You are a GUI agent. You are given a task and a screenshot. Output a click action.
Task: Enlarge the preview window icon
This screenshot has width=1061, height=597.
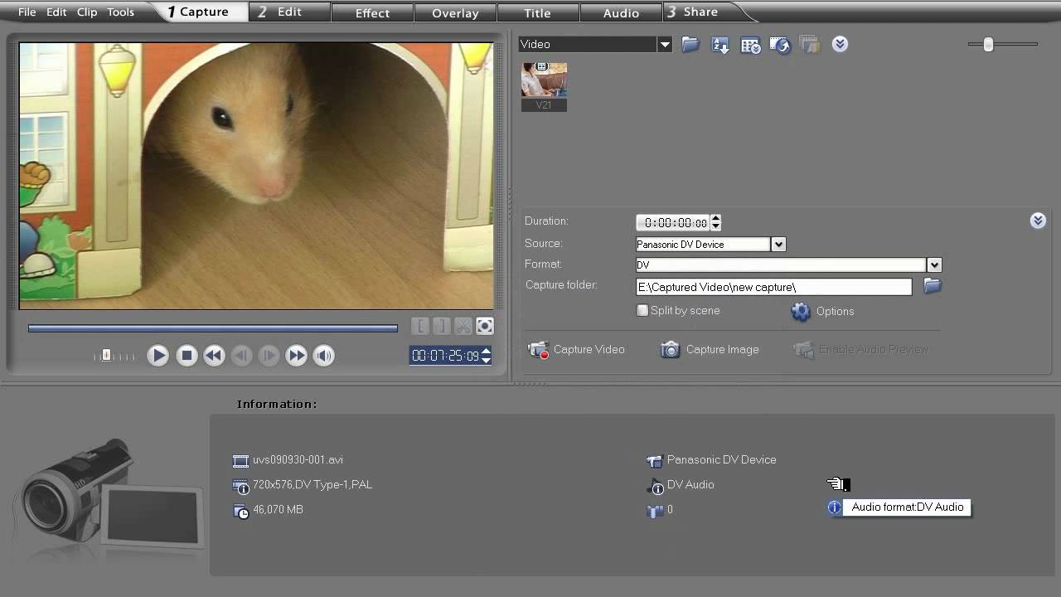[x=485, y=326]
